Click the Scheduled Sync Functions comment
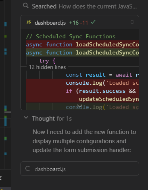148x190 pixels. pos(71,36)
